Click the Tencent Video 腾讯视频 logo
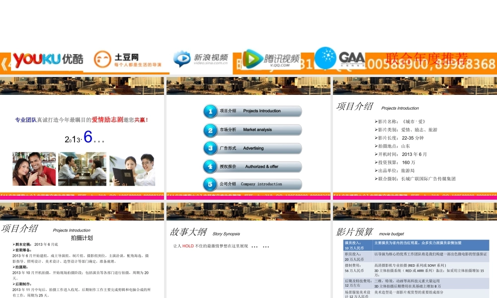497x298 pixels. point(271,59)
